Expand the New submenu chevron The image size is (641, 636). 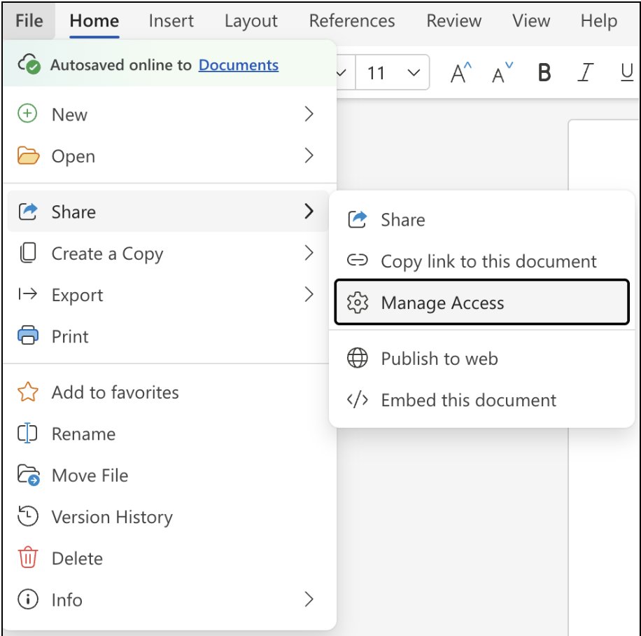tap(309, 113)
